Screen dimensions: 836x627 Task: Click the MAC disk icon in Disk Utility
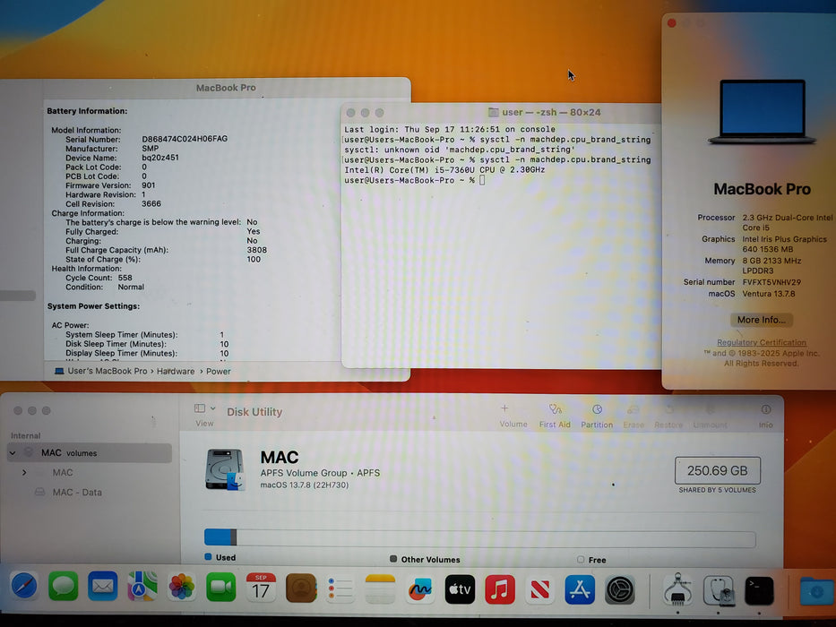(225, 469)
